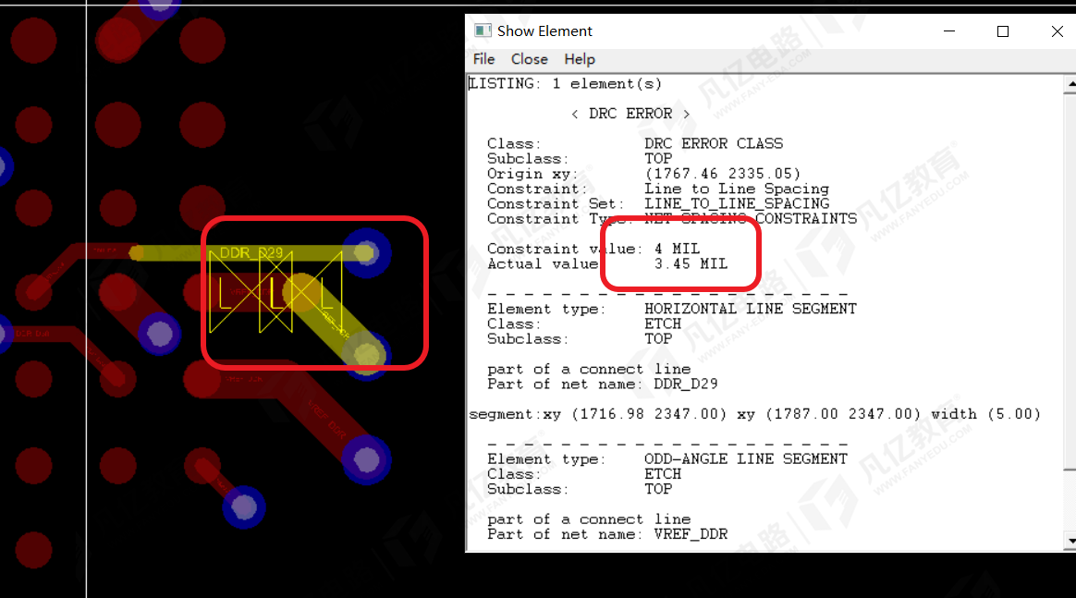Click the net name 'DDR_D29' in listing

pyautogui.click(x=686, y=384)
